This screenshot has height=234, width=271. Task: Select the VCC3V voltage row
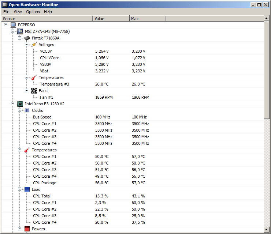pos(133,51)
